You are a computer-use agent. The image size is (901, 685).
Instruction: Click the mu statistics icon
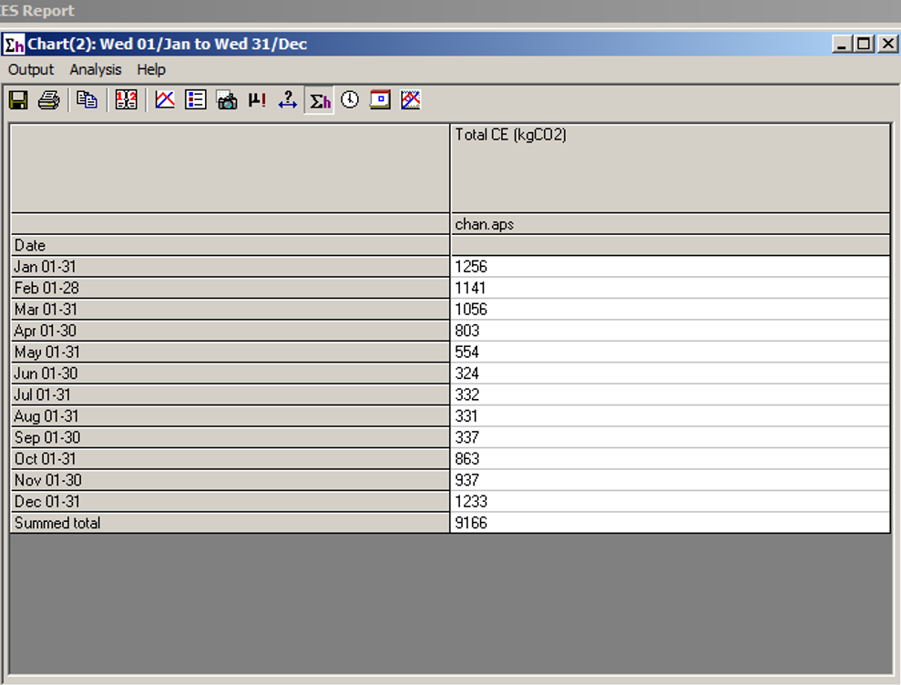click(257, 100)
